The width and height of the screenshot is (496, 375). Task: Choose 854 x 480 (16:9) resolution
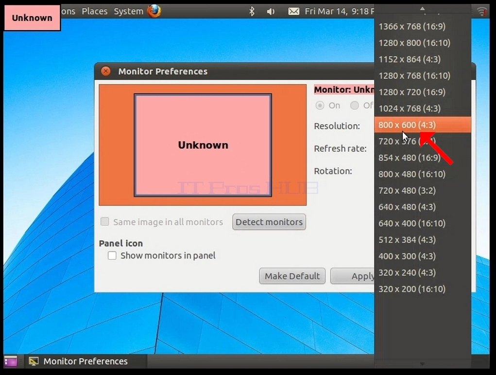coord(423,157)
